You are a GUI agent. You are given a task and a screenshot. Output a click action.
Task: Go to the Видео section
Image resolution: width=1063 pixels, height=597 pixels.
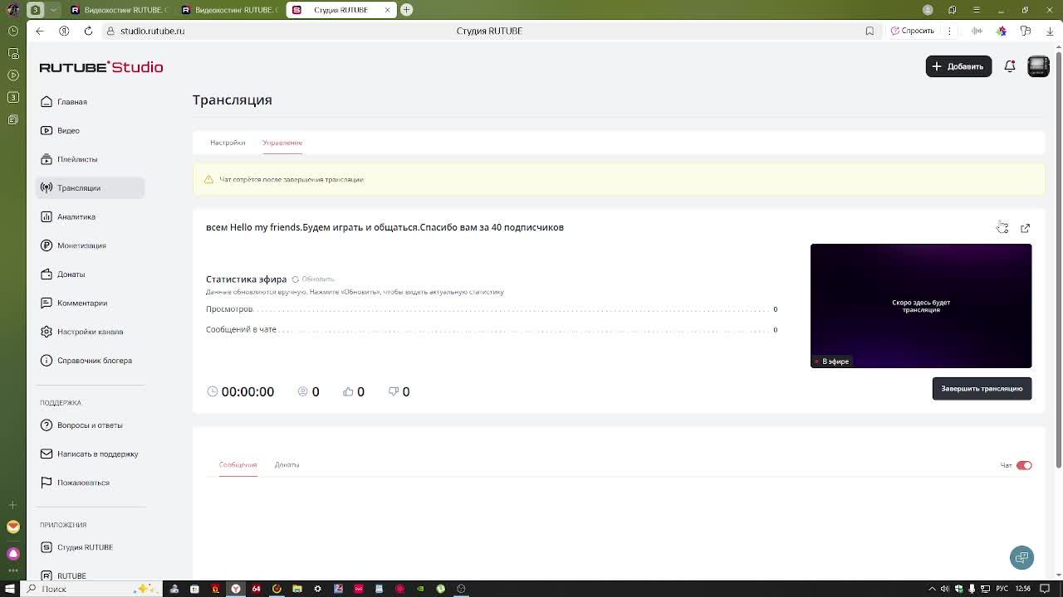[x=90, y=130]
